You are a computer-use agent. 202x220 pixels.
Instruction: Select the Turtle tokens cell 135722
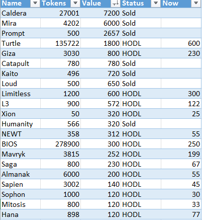(x=60, y=43)
